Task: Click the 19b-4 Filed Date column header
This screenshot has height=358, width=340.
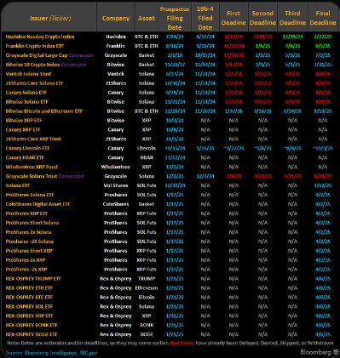Action: coord(205,19)
